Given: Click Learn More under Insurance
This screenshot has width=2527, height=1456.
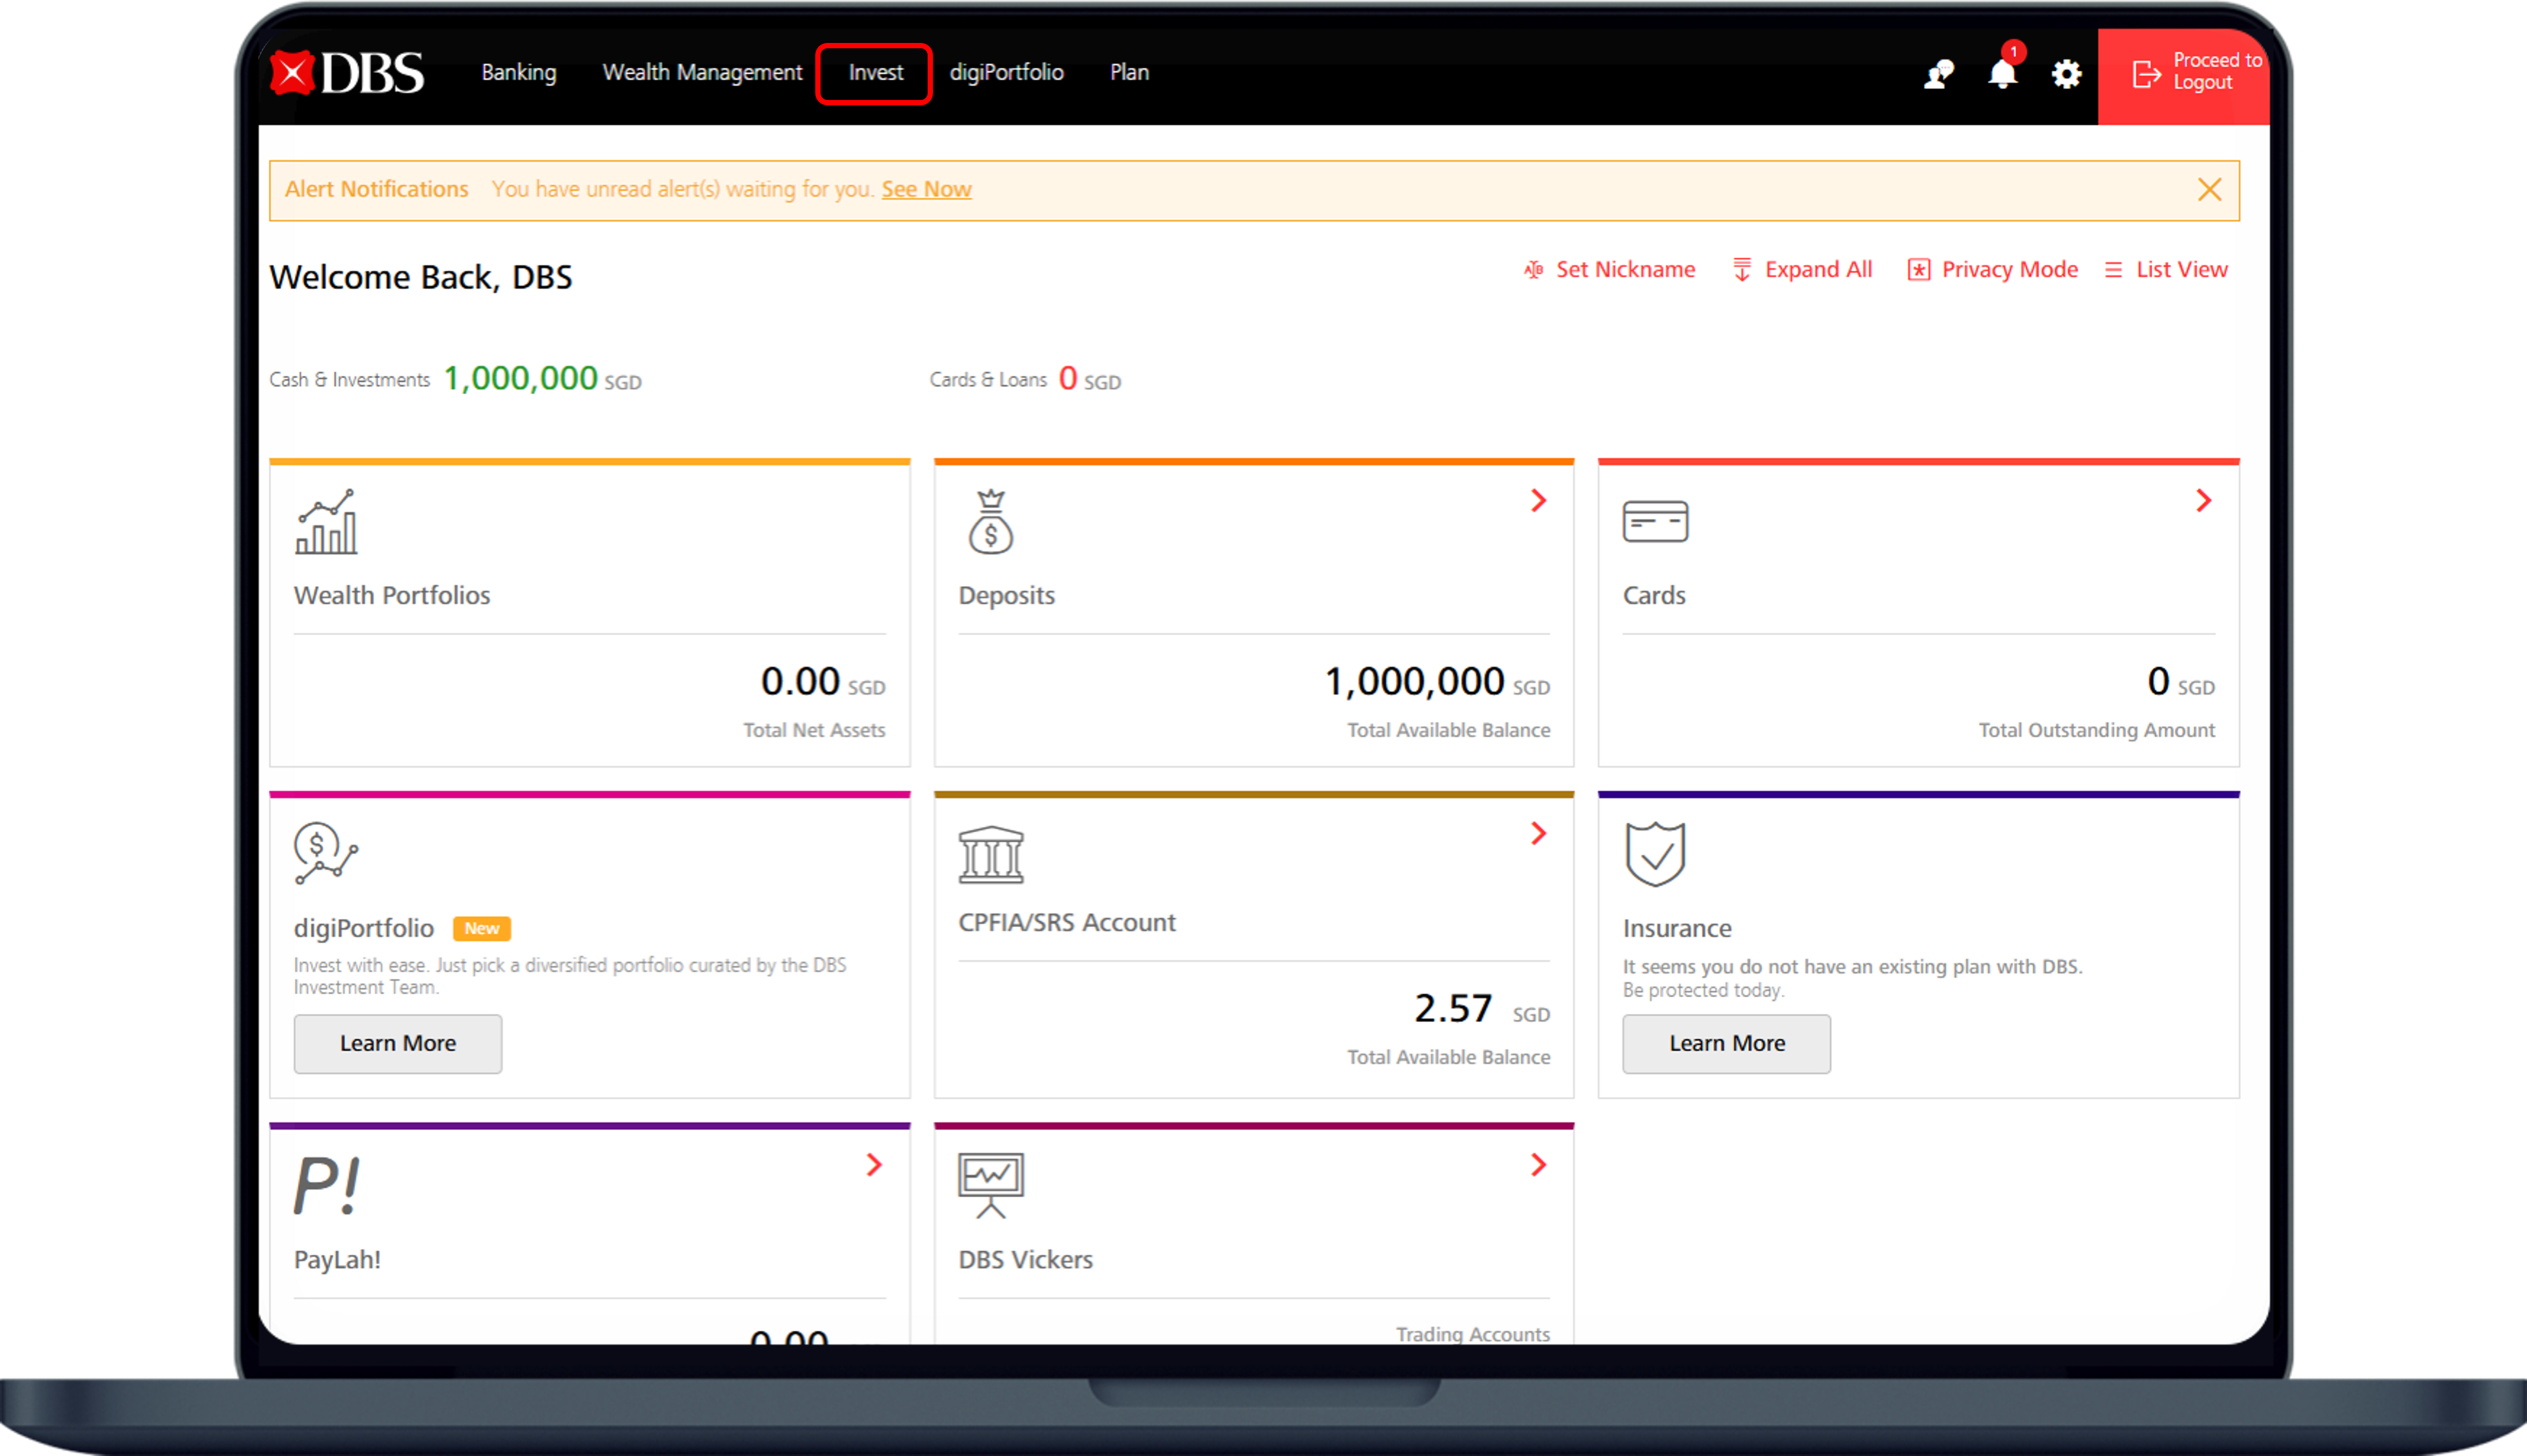Looking at the screenshot, I should 1726,1043.
